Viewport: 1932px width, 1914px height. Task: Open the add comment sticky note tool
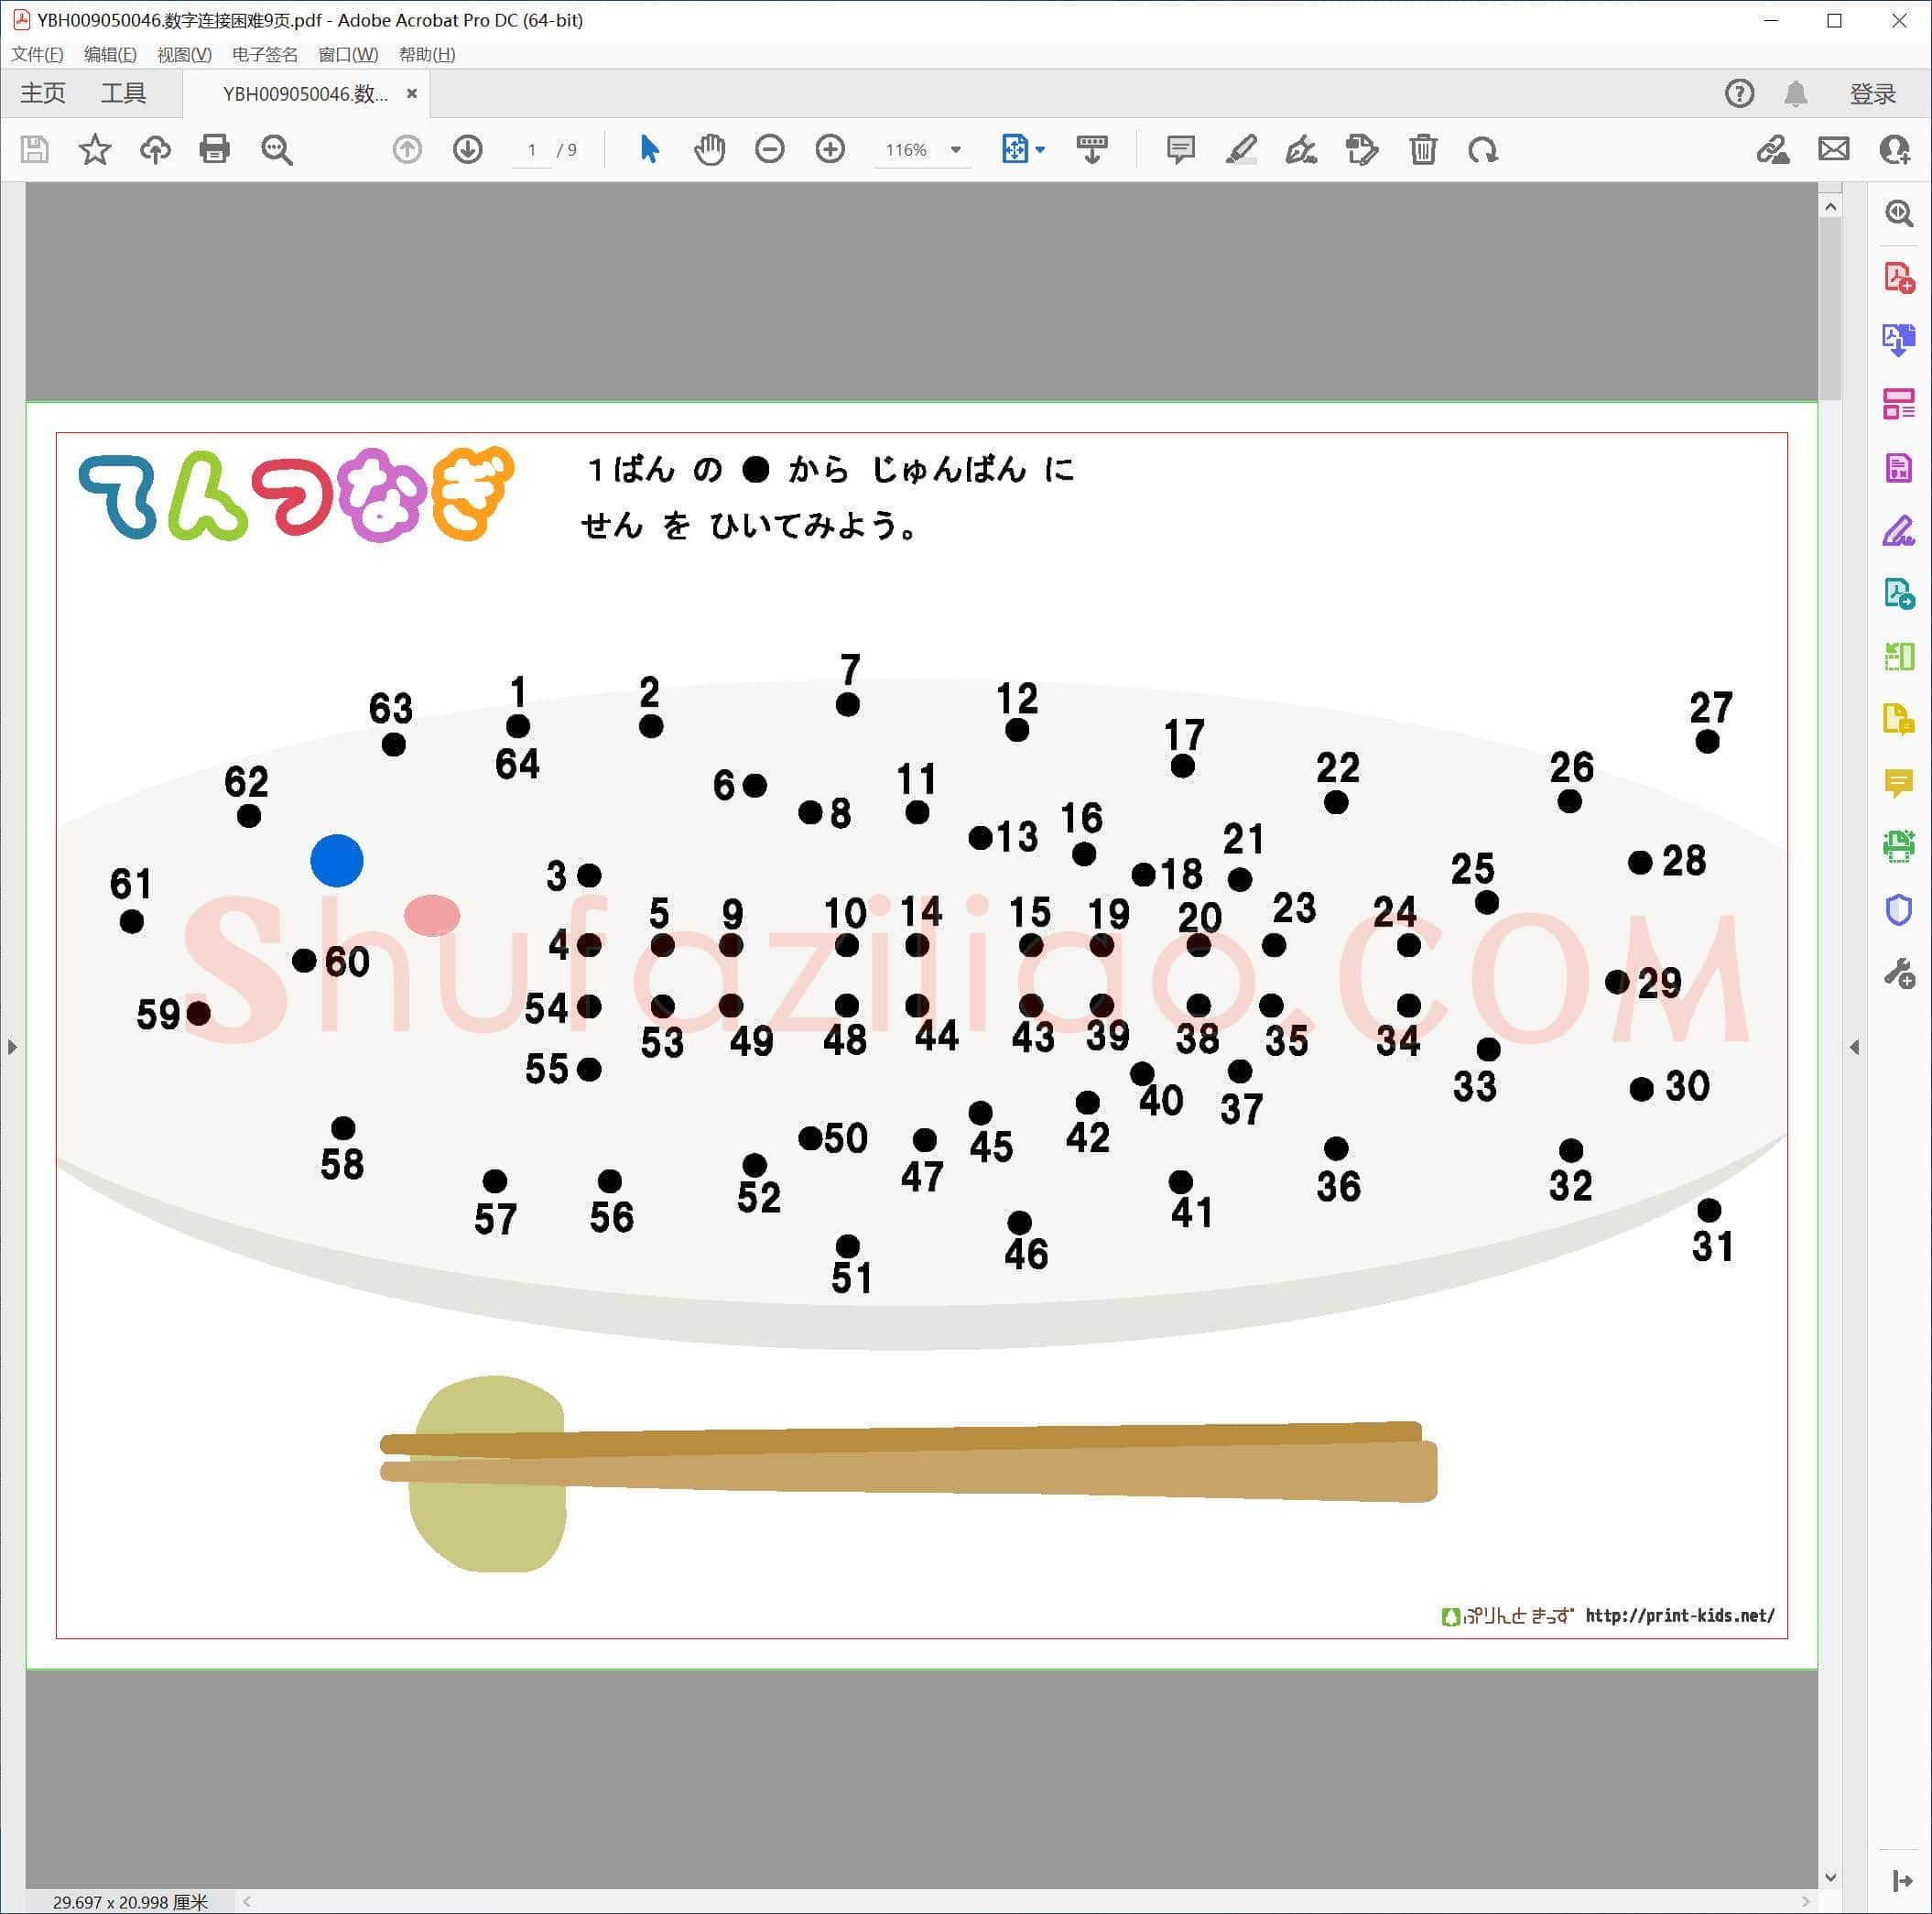pyautogui.click(x=1181, y=150)
